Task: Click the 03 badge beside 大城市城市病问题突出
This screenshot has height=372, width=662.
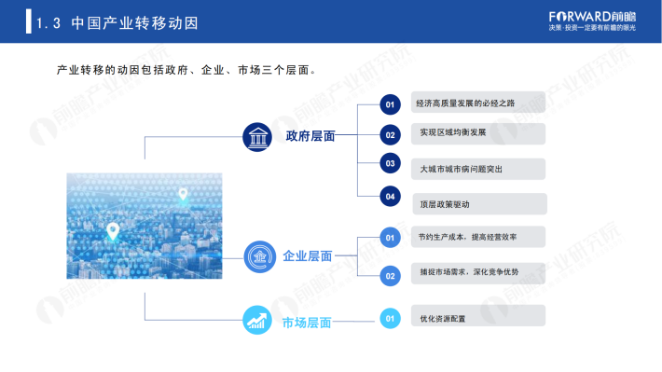Action: tap(390, 163)
